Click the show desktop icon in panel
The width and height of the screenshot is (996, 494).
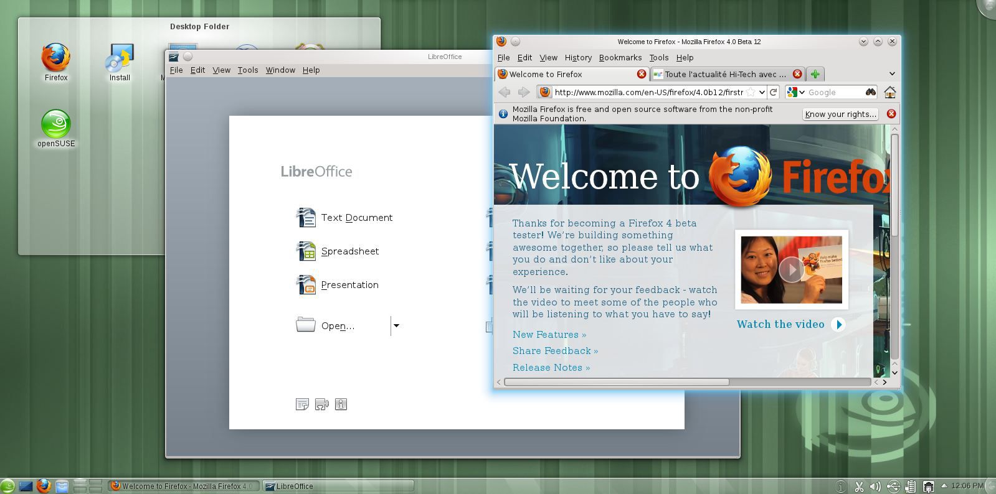(x=26, y=486)
